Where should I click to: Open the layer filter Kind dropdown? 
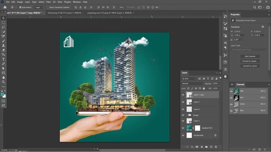tap(189, 79)
